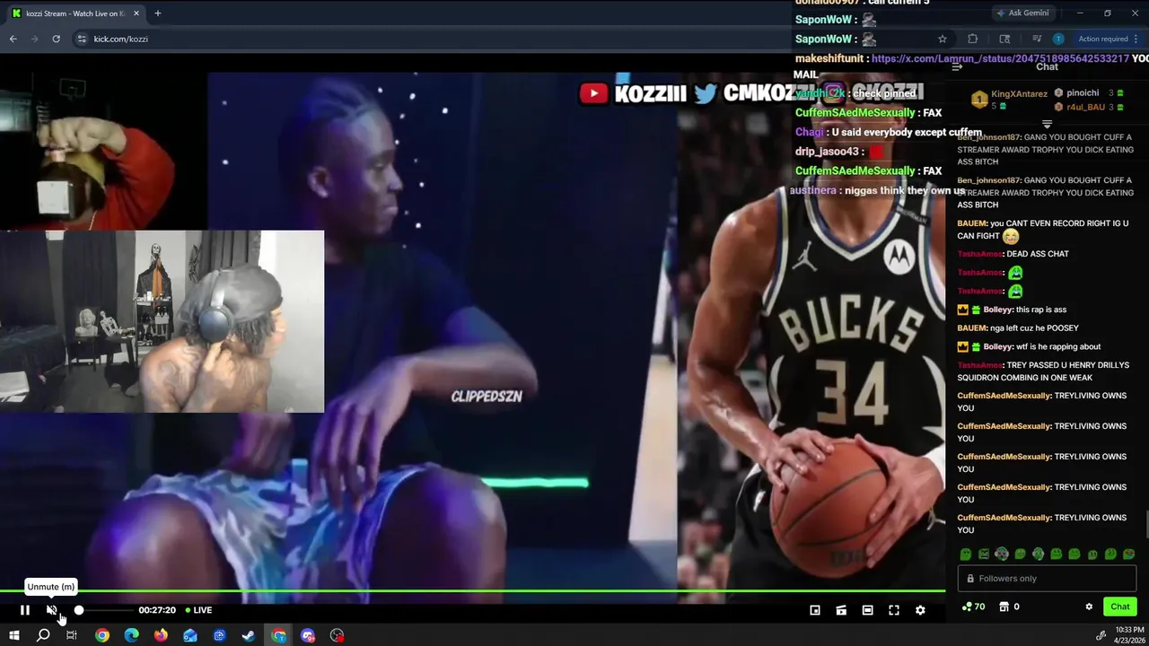Click the volume slider knob in player

pyautogui.click(x=79, y=610)
